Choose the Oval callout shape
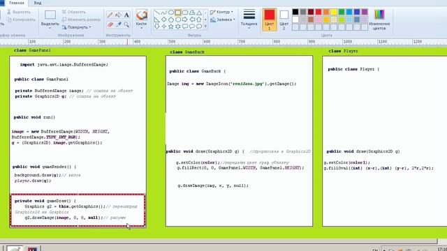 (192, 26)
